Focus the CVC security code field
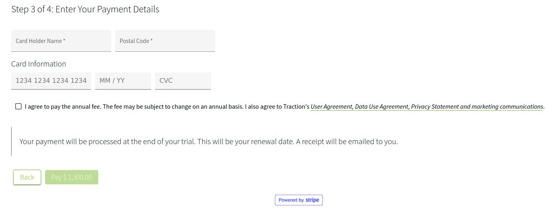The height and width of the screenshot is (215, 555). click(x=183, y=81)
